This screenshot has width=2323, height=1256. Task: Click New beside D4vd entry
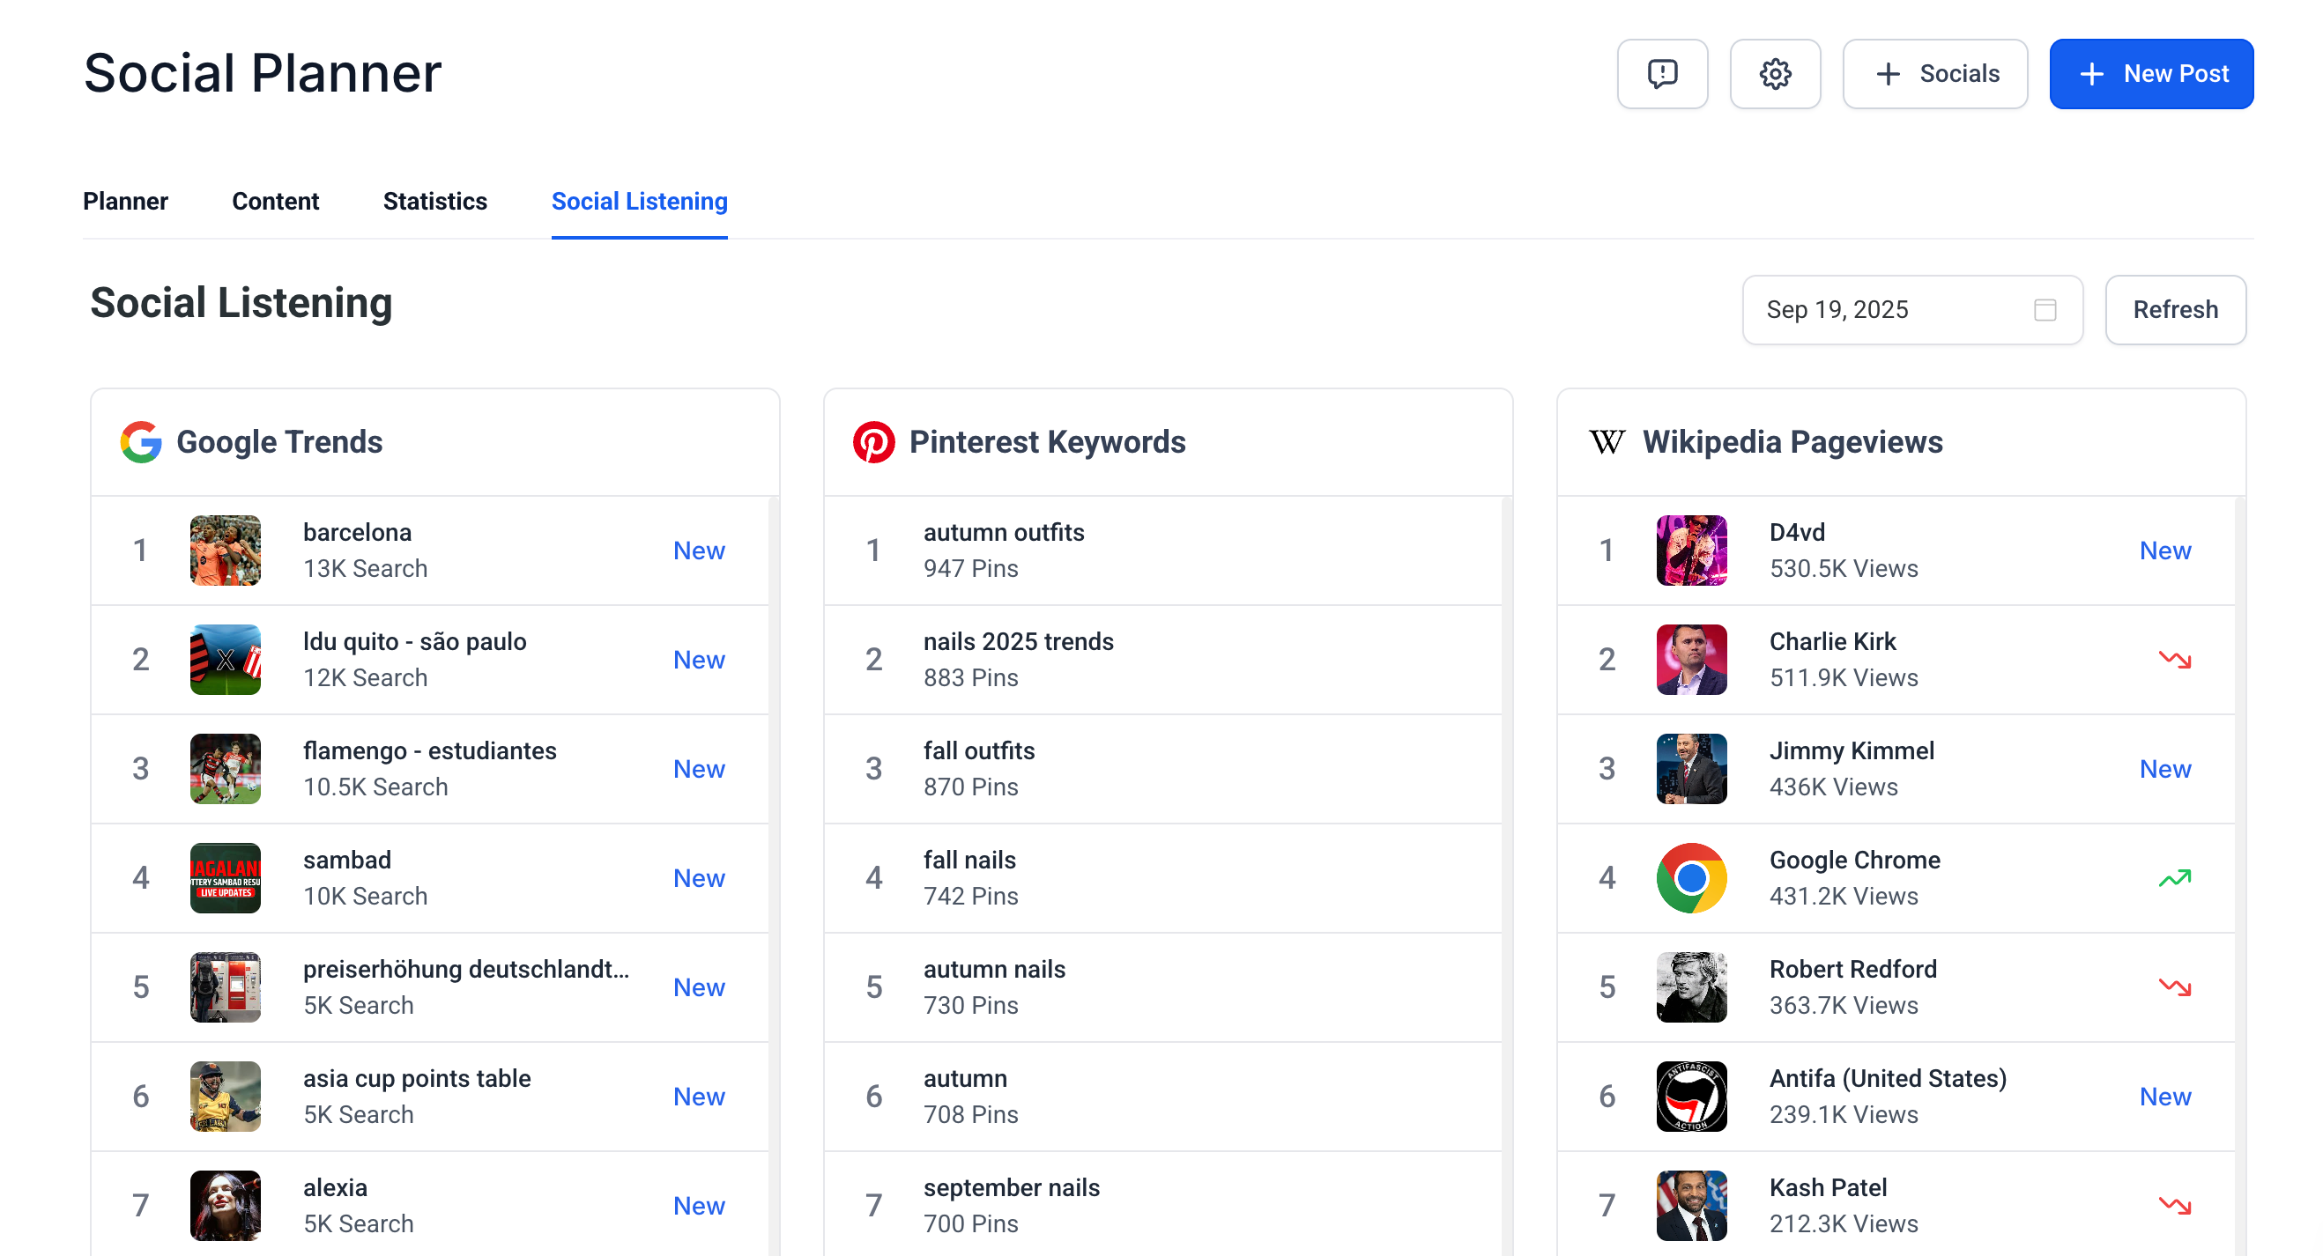pos(2165,550)
